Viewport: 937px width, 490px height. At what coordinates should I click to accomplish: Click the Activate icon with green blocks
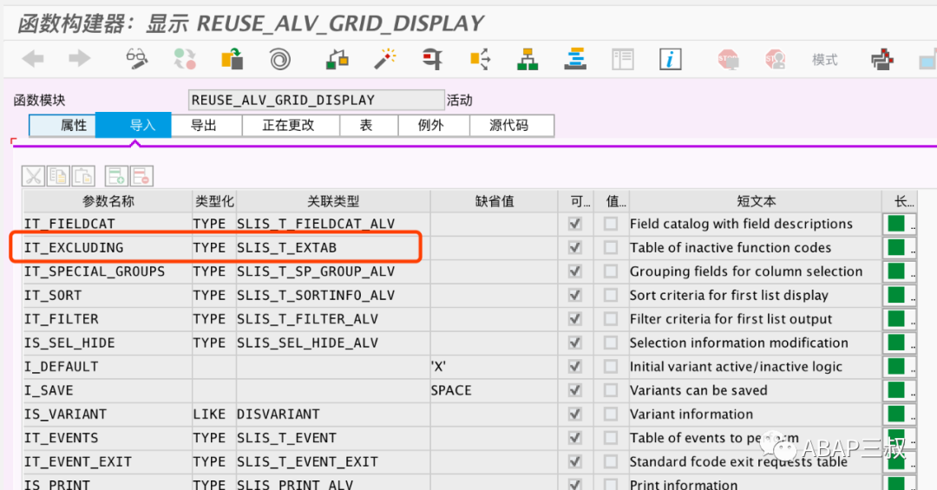[337, 59]
